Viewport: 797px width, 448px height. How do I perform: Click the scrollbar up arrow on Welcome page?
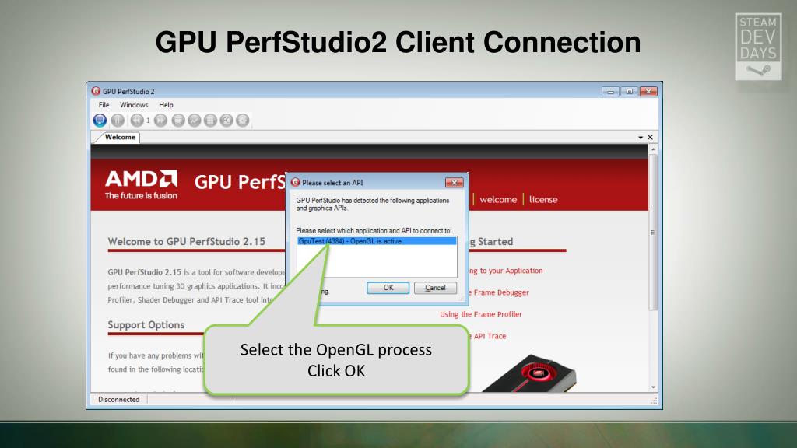pos(653,149)
